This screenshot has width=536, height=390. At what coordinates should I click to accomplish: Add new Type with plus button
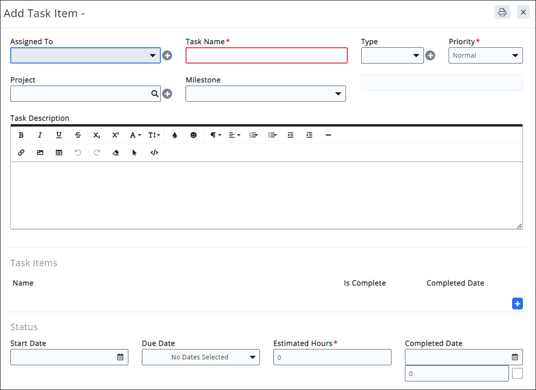pyautogui.click(x=430, y=55)
